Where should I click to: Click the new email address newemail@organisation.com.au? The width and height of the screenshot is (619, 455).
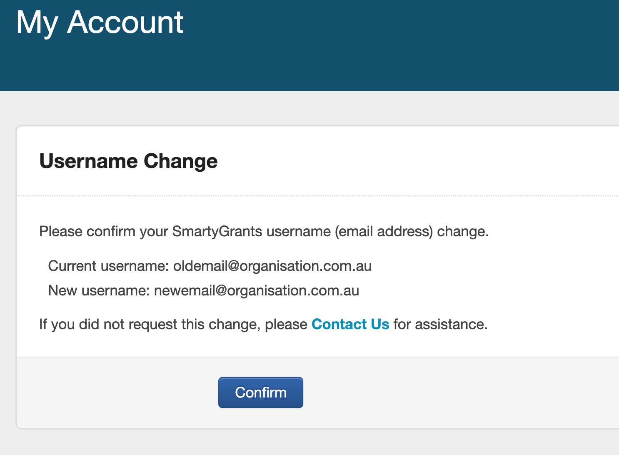pos(257,290)
